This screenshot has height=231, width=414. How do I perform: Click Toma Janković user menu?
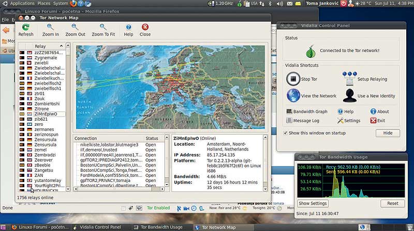coord(322,4)
